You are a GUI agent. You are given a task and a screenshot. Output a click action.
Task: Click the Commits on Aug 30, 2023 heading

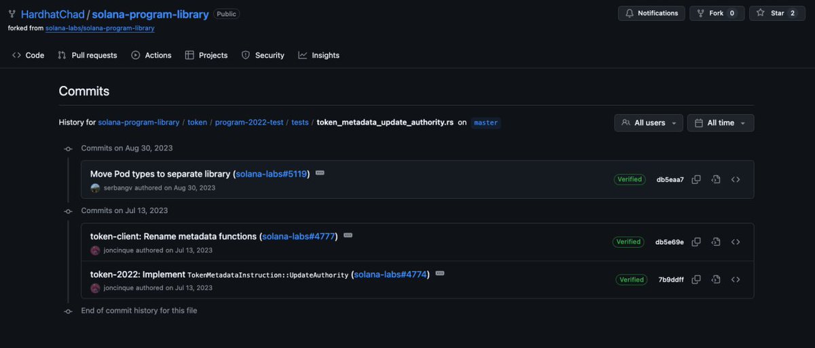coord(128,148)
